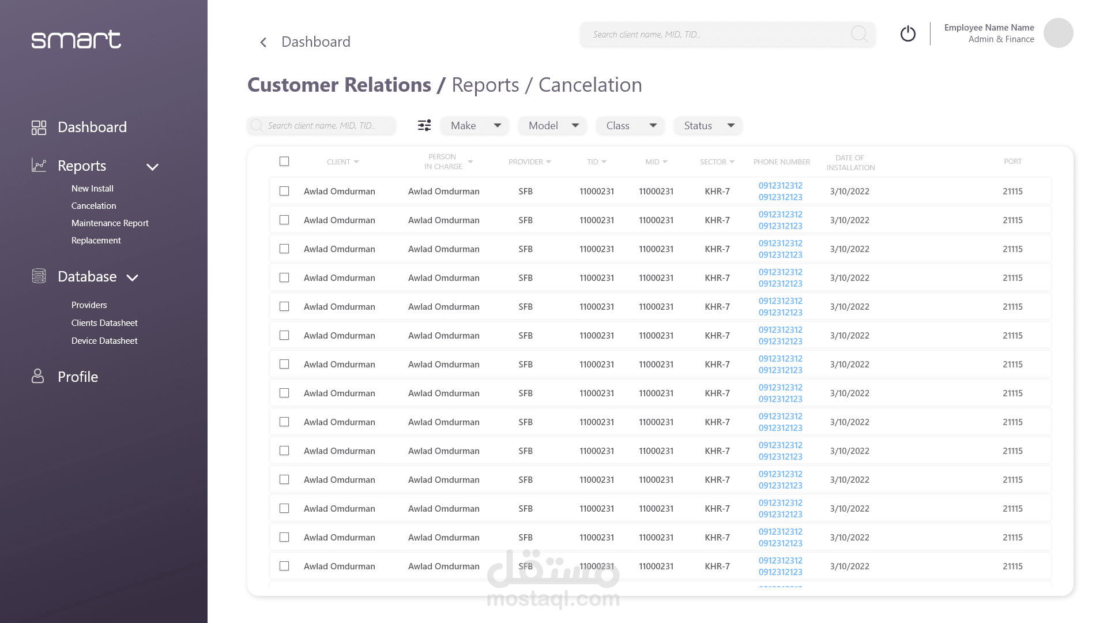Click the Database stack icon in sidebar
Viewport: 1107px width, 623px height.
point(39,276)
